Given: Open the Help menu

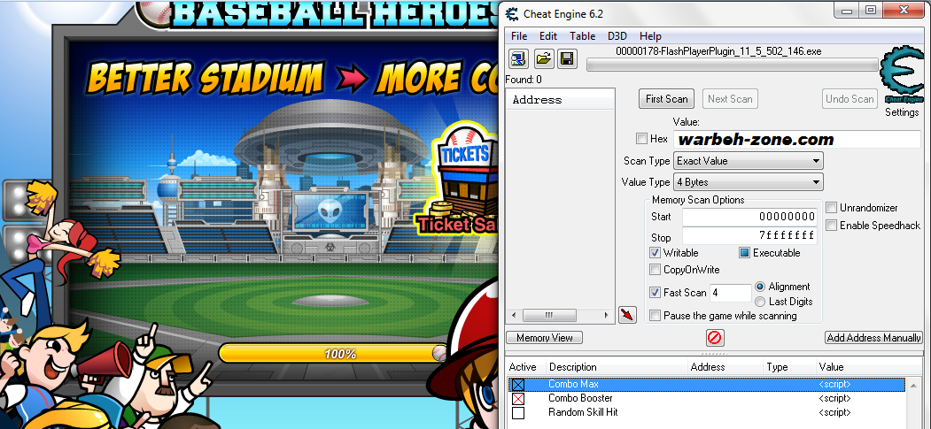Looking at the screenshot, I should click(650, 36).
